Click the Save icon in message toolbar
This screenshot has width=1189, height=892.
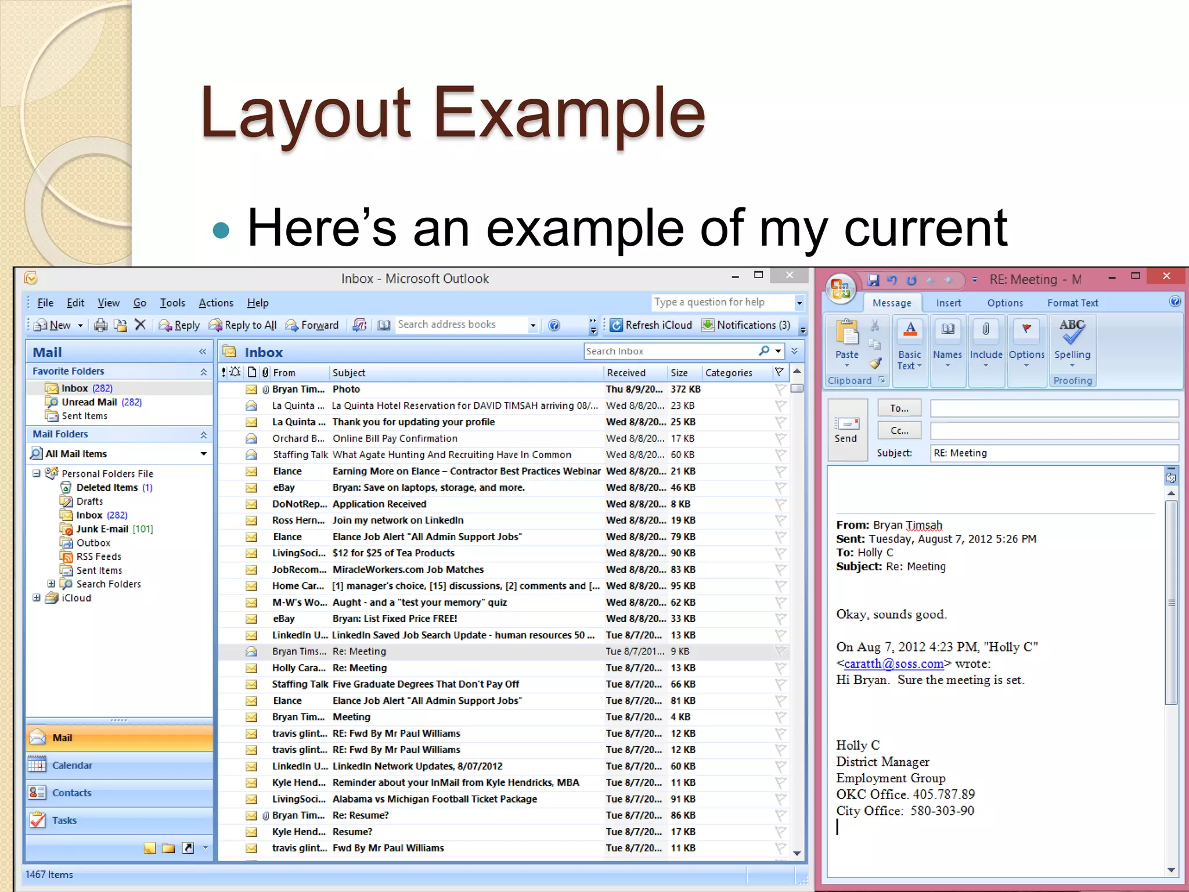tap(873, 280)
